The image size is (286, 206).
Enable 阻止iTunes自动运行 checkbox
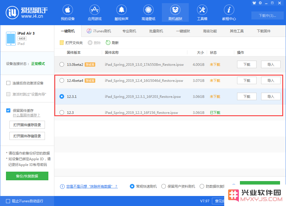tap(8, 201)
